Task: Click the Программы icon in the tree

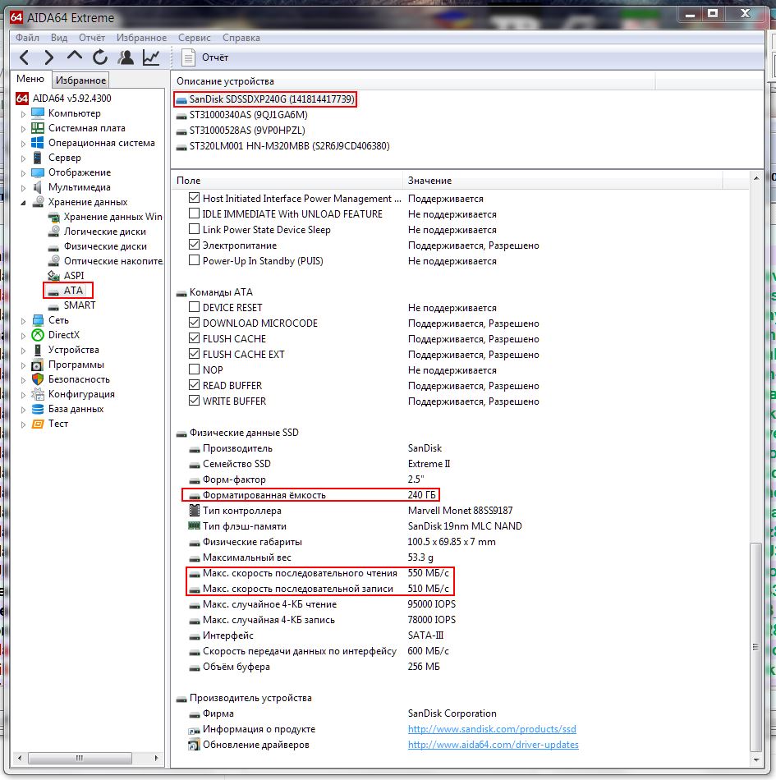Action: 37,365
